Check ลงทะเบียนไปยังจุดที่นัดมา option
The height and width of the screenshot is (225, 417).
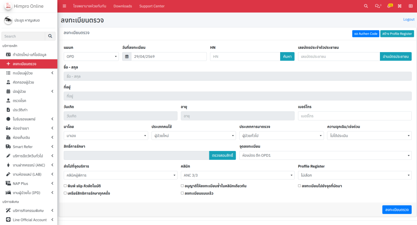tap(300, 186)
